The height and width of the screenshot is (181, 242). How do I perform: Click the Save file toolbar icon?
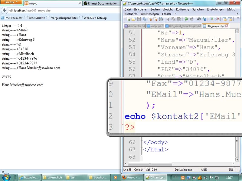139,19
